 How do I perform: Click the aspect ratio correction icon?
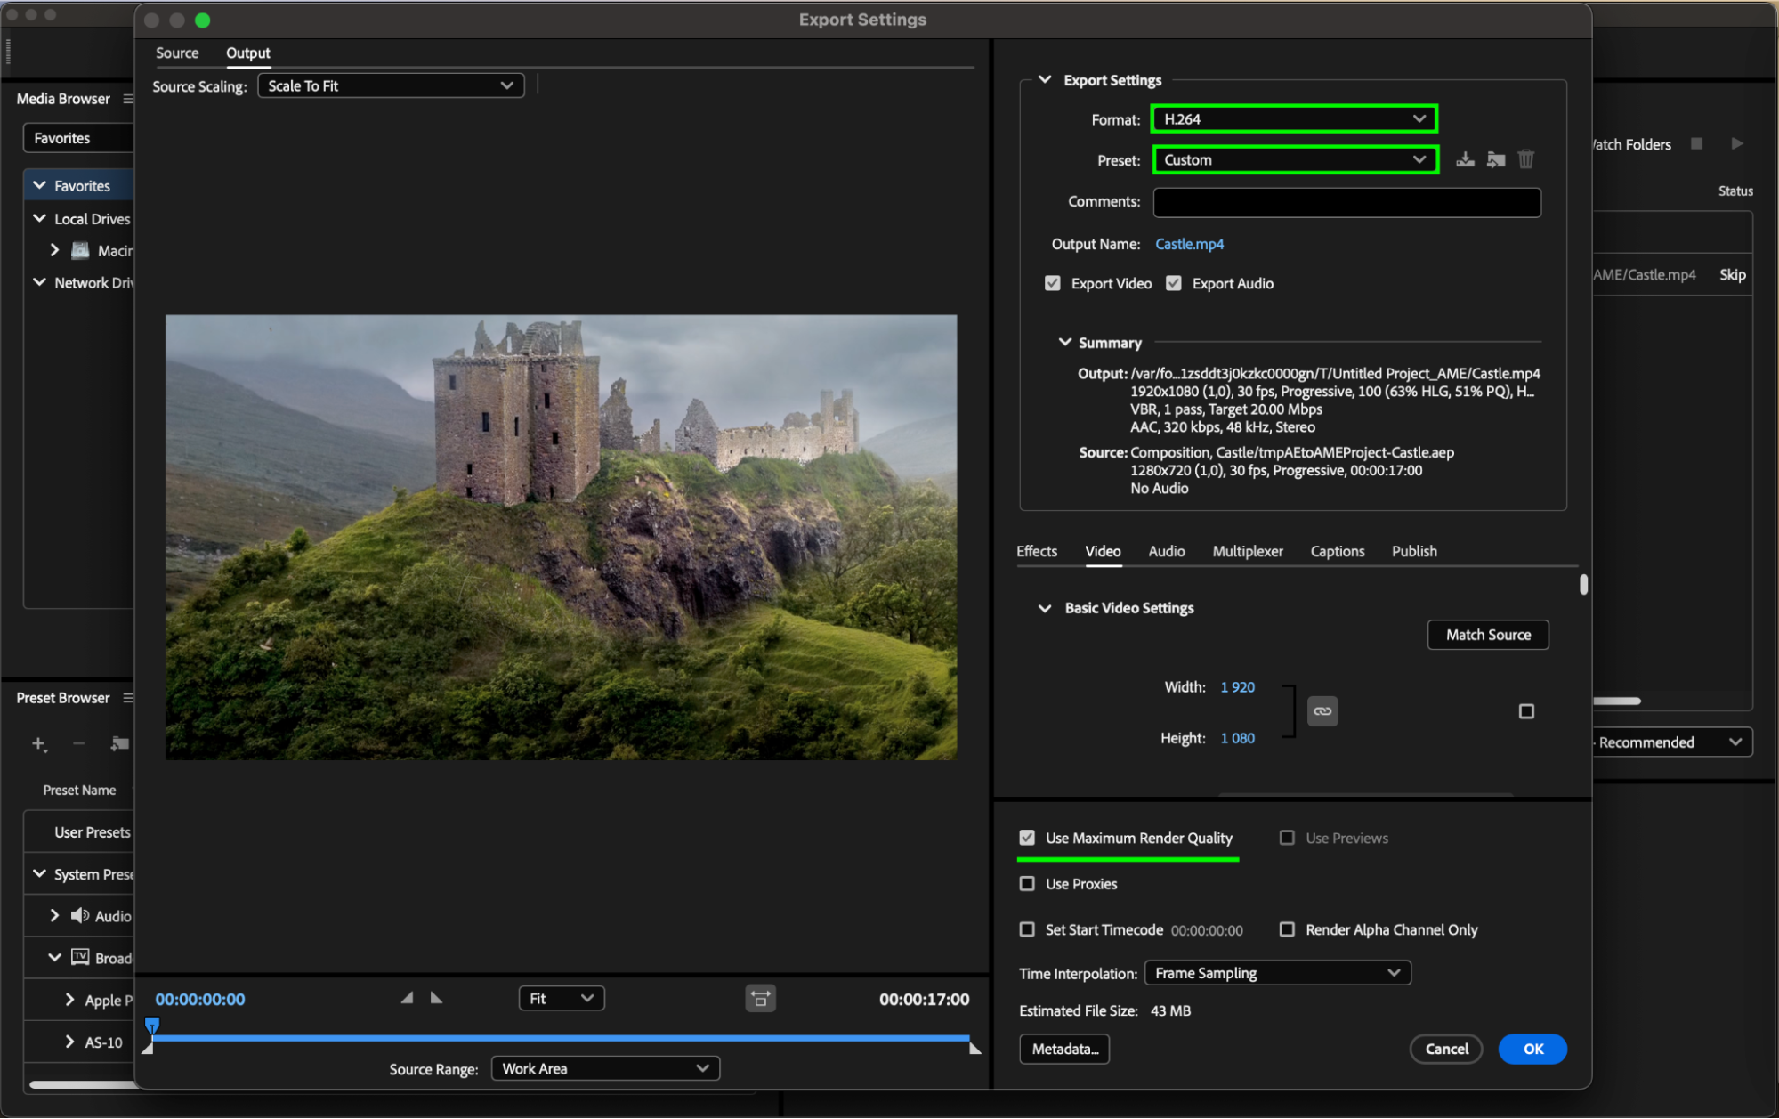pos(760,999)
